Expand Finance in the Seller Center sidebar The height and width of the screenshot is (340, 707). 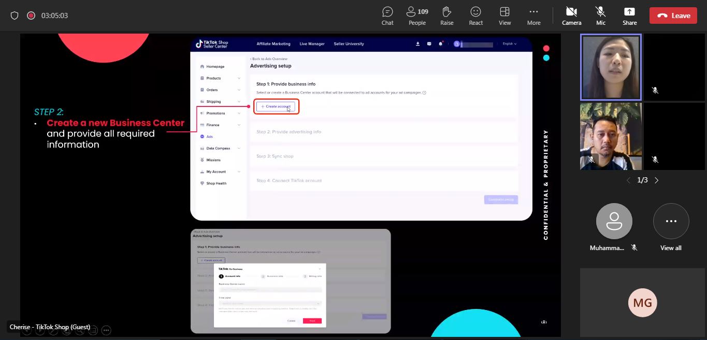pyautogui.click(x=220, y=125)
